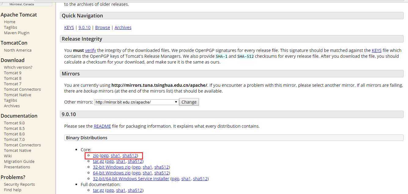Image resolution: width=408 pixels, height=194 pixels.
Task: Open Tomcat 7 download link
Action: point(13,84)
